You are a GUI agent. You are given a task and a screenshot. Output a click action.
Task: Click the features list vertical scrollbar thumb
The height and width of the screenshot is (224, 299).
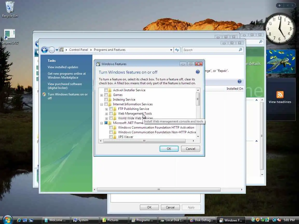(x=198, y=99)
